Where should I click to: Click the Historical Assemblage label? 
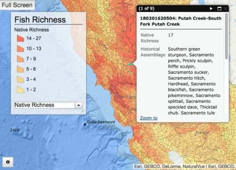click(x=153, y=52)
